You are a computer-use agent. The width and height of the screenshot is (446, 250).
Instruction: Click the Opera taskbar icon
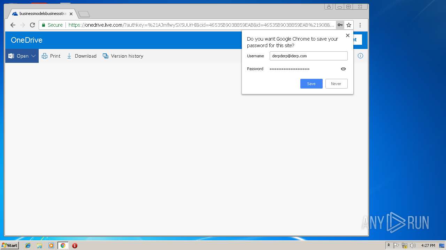click(75, 245)
